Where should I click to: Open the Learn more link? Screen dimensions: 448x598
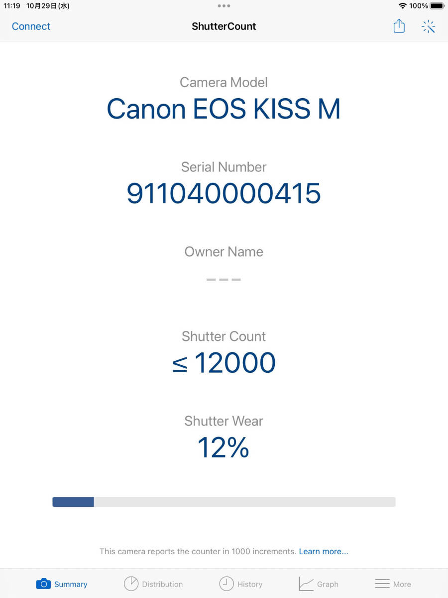tap(324, 551)
